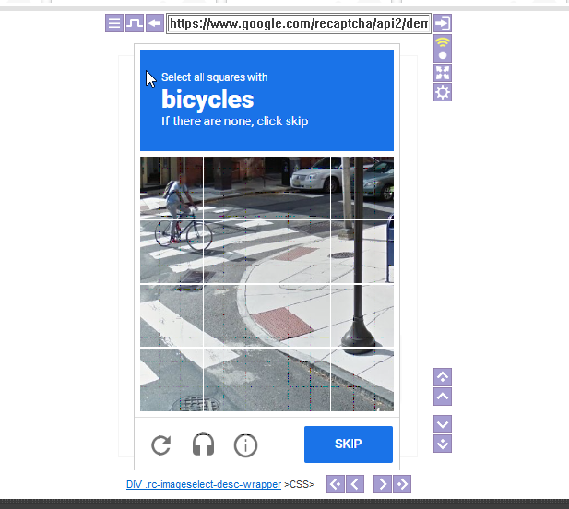Open the captcha help info icon
Screen dimensions: 569x509
[x=245, y=445]
